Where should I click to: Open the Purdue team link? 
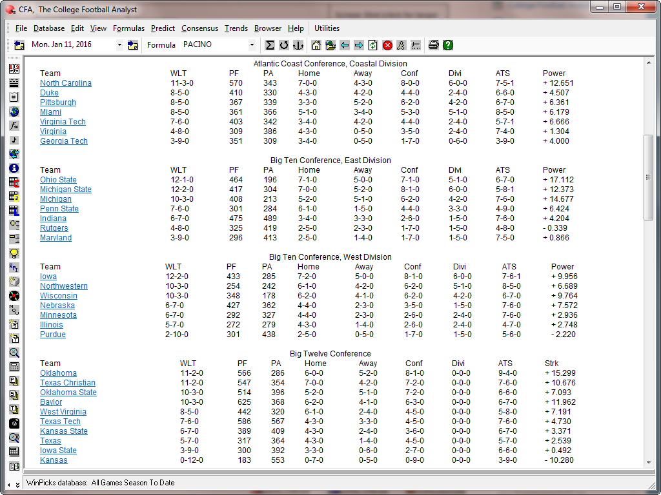53,335
